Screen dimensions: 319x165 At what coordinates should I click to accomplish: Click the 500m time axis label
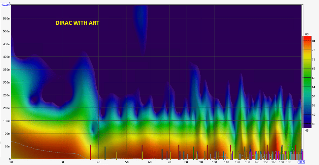click(x=7, y=31)
